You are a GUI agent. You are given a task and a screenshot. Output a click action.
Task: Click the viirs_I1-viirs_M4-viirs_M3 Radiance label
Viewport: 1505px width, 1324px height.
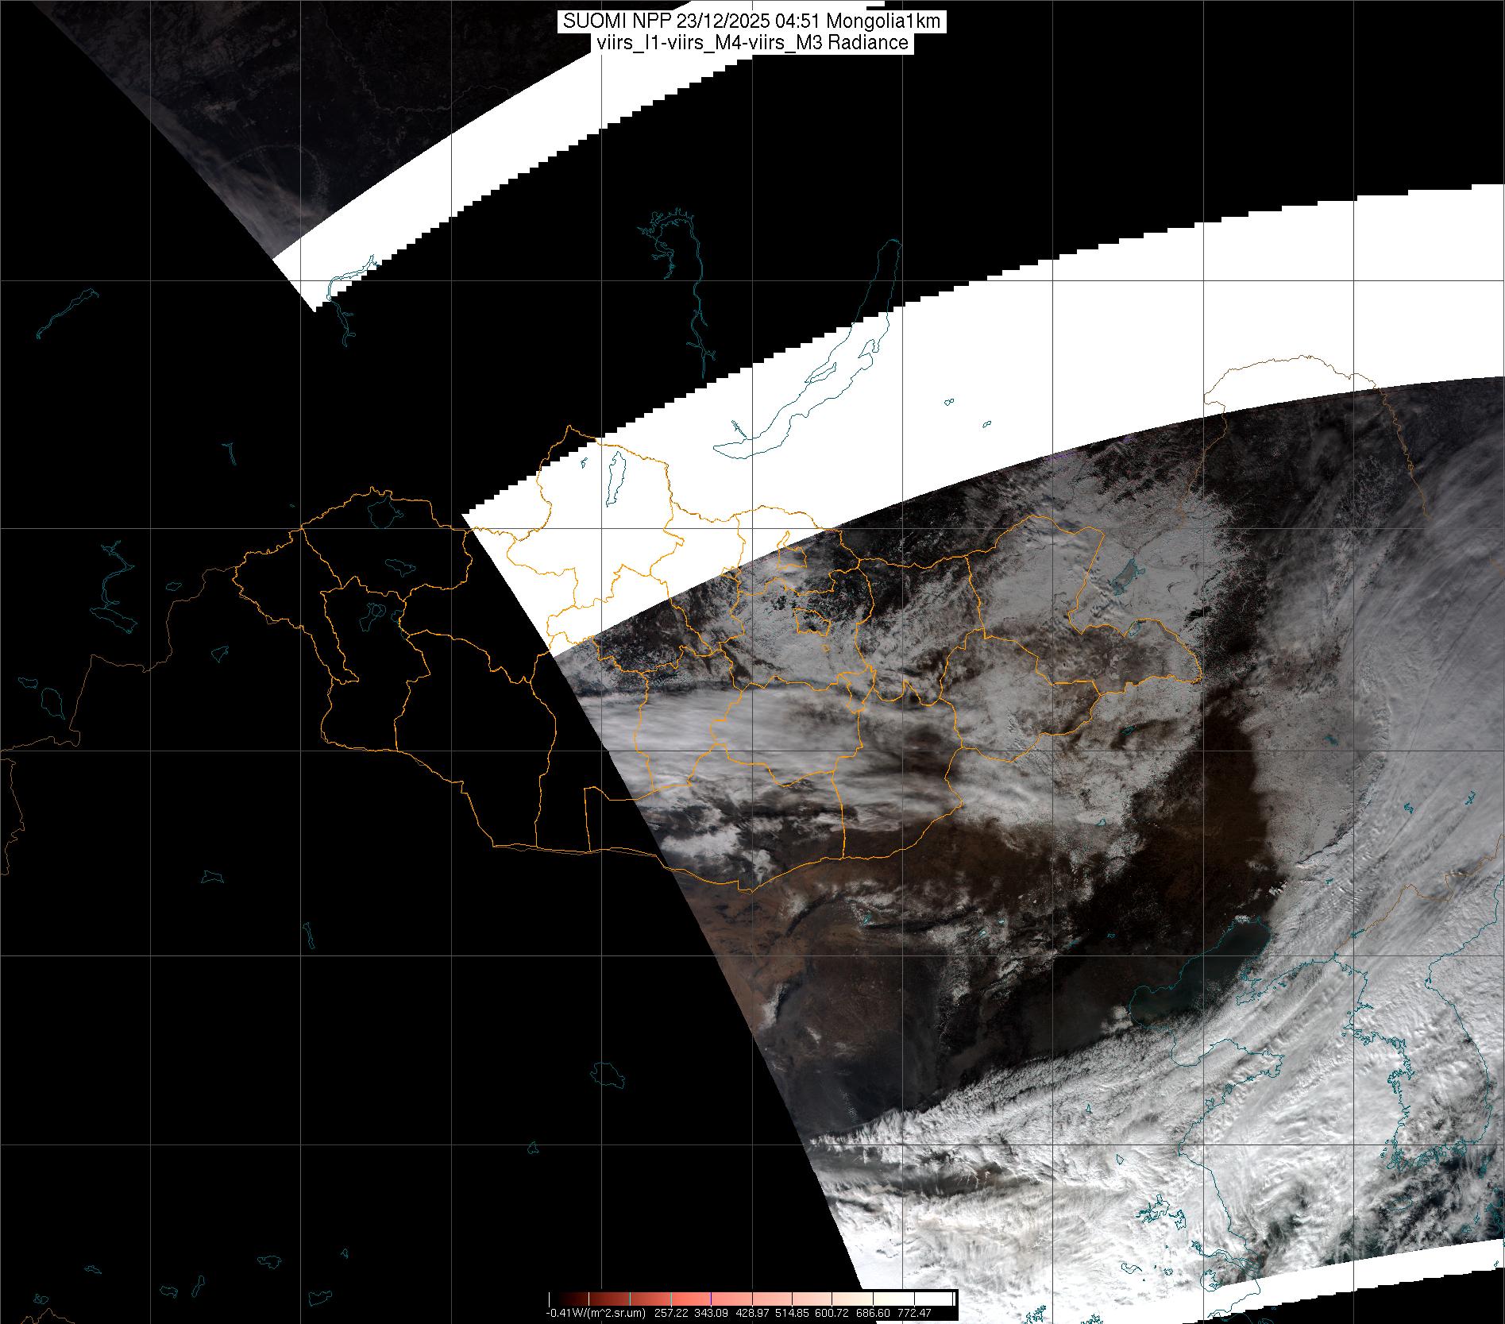click(x=751, y=43)
